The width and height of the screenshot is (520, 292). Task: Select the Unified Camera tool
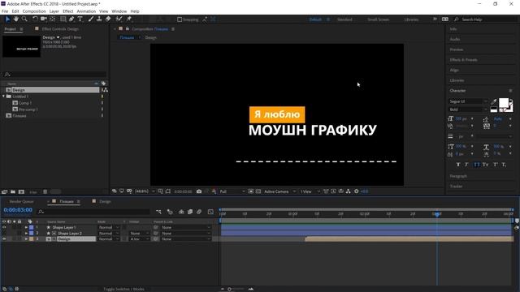click(x=44, y=19)
